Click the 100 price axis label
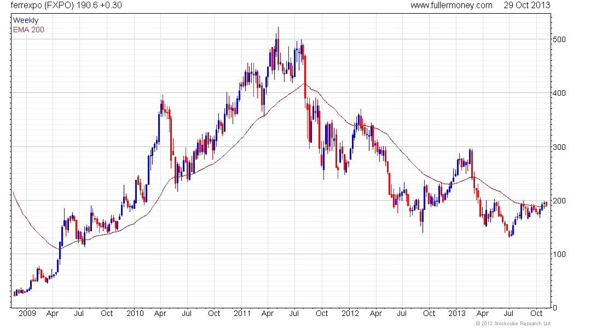Viewport: 602px width, 328px height. [559, 254]
